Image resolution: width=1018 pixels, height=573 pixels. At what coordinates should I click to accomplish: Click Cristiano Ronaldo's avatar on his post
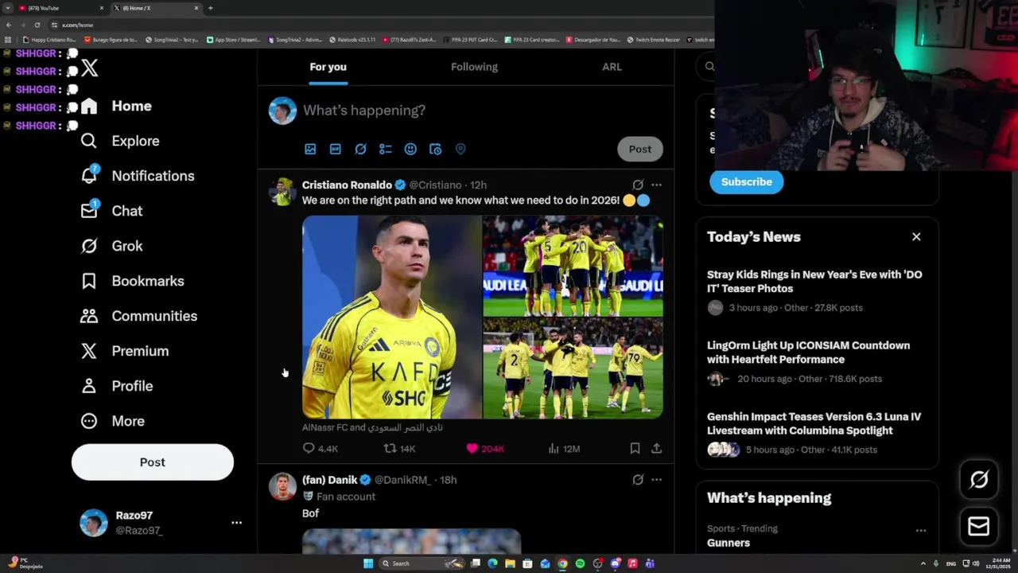(x=282, y=192)
